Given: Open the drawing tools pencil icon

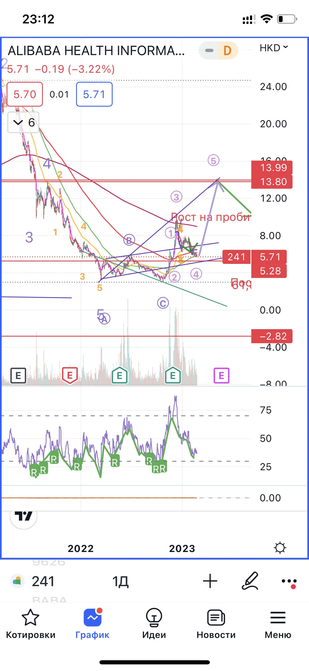Looking at the screenshot, I should [x=250, y=581].
